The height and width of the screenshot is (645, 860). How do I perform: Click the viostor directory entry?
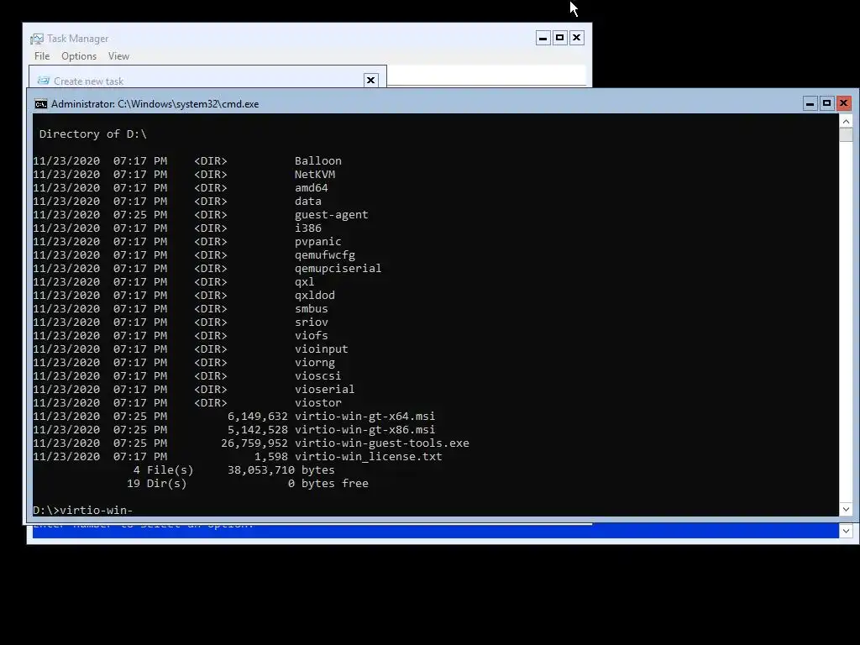pyautogui.click(x=318, y=402)
